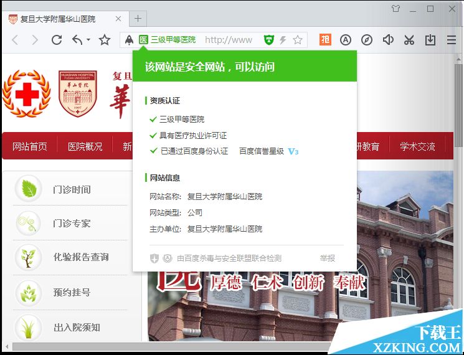Screen dimensions: 464x355
Task: Click the 举报 report link
Action: pos(327,258)
